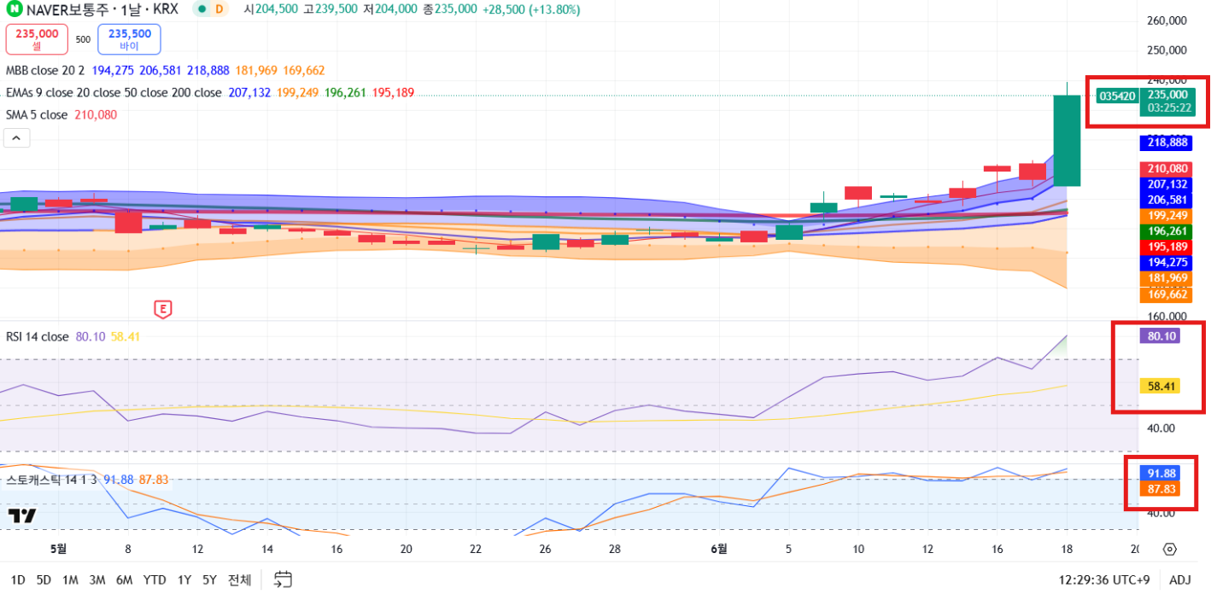
Task: Click the green 196,261 price axis label
Action: (1167, 231)
